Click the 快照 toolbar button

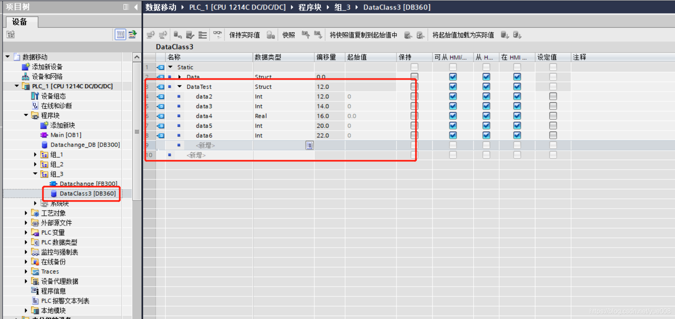pos(288,35)
